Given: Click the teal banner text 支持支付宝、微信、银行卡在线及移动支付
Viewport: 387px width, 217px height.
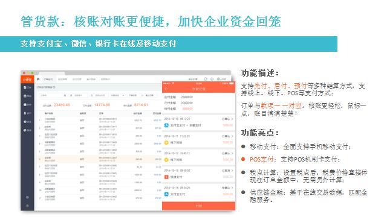Looking at the screenshot, I should click(98, 44).
